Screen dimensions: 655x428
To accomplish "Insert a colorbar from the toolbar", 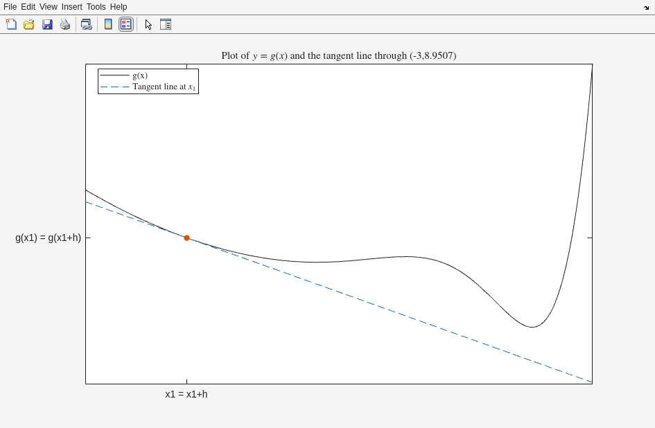I will (108, 24).
